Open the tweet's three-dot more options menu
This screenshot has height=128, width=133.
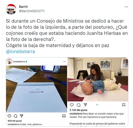click(126, 7)
